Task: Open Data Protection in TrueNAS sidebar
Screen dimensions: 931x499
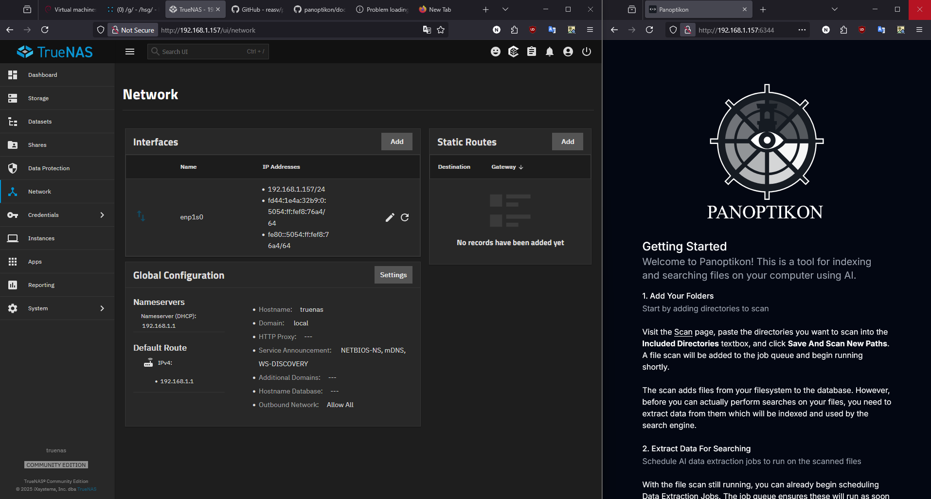Action: (x=57, y=168)
